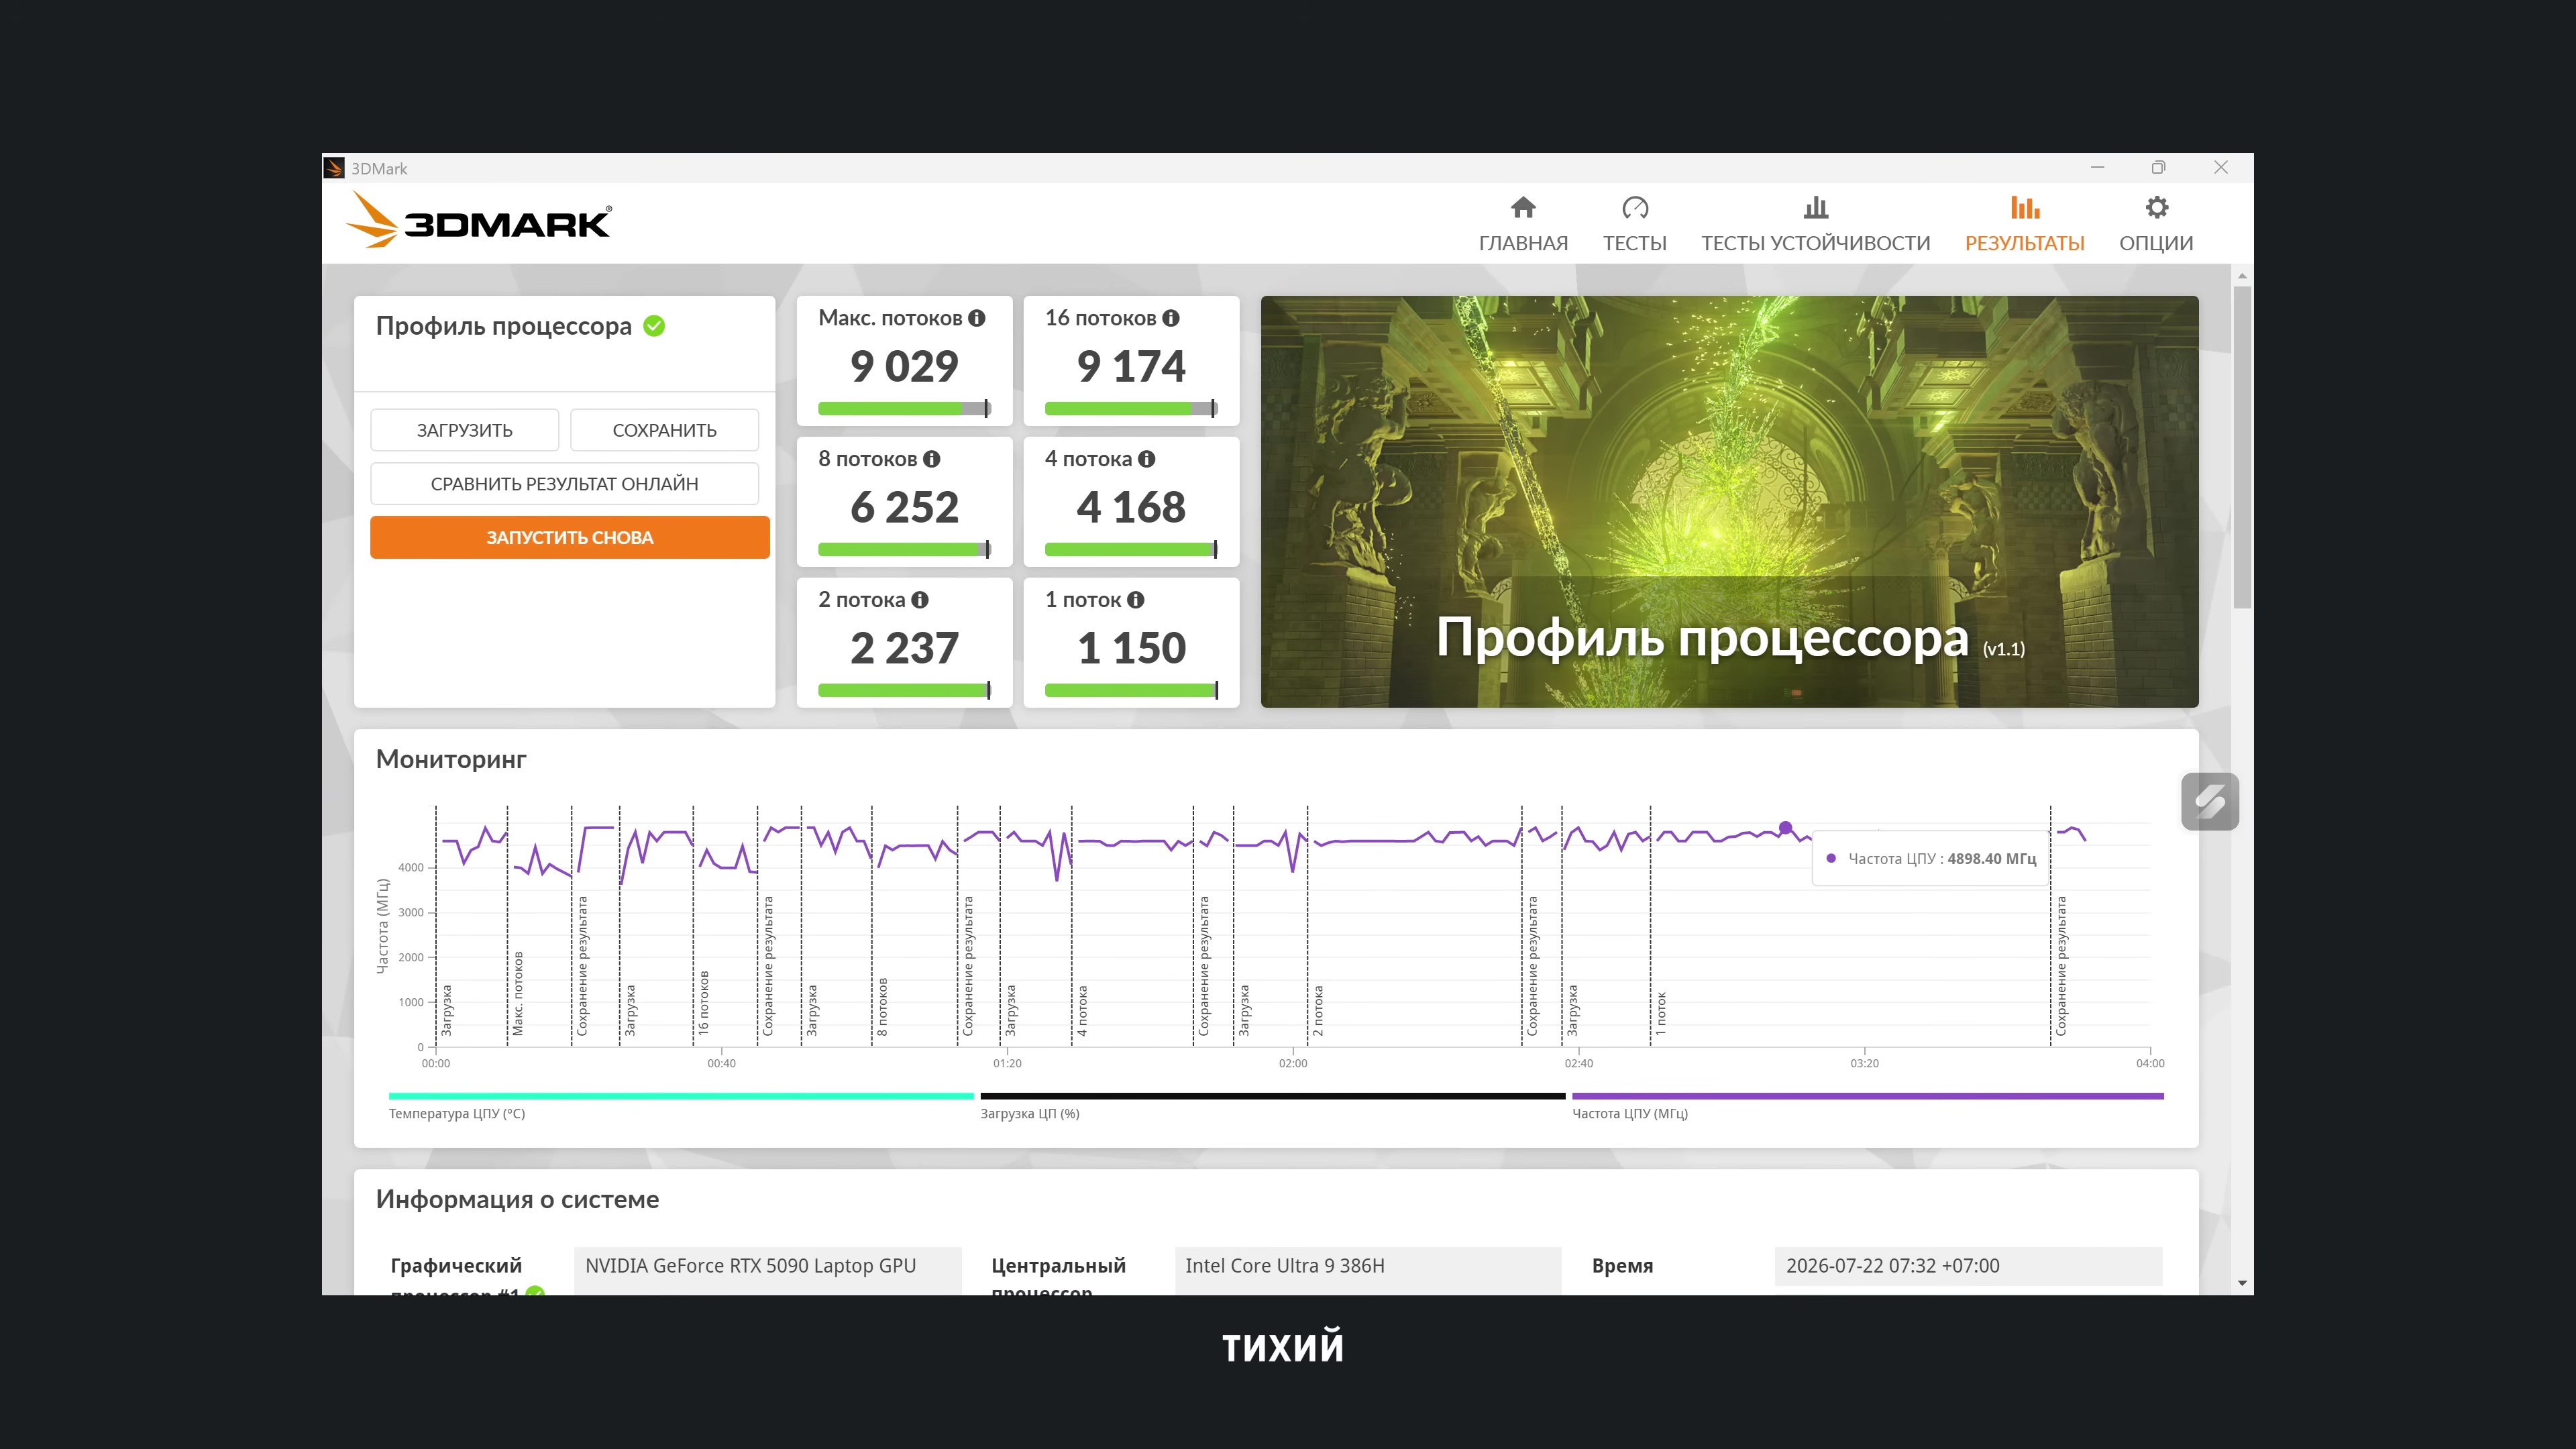Click СРАВНИТЬ РЕЗУЛЬТАТ ОНЛАЙН
2576x1449 pixels.
point(565,484)
